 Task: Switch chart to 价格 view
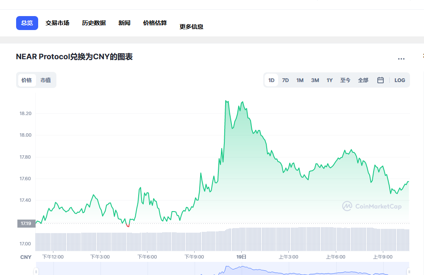tap(27, 80)
